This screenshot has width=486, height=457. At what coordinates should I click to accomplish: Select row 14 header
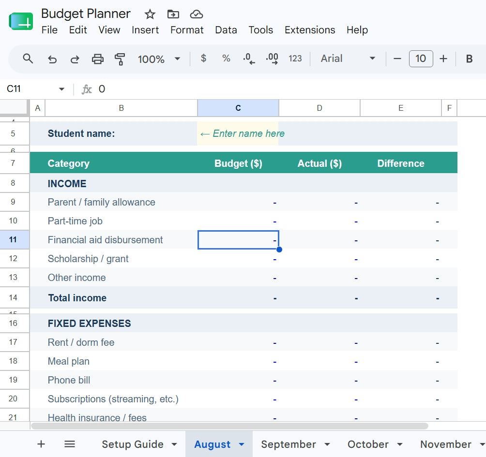[15, 297]
